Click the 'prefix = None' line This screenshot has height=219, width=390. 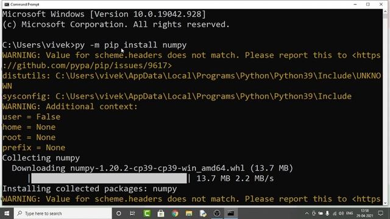tap(34, 148)
